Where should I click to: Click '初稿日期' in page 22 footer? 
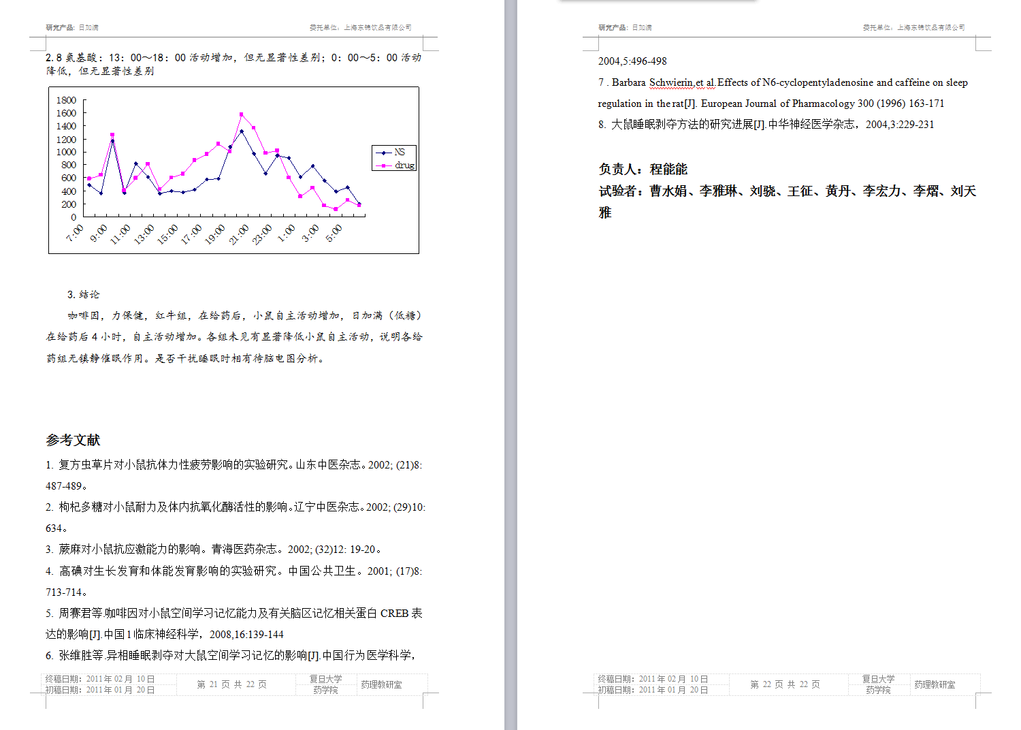coord(653,690)
